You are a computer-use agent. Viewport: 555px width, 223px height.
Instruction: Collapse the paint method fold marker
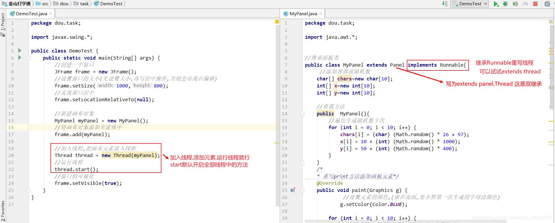click(x=302, y=190)
